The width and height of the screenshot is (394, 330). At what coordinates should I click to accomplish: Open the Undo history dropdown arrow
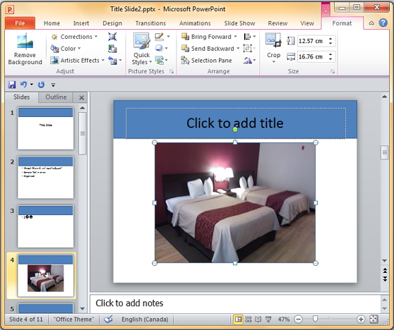[31, 84]
